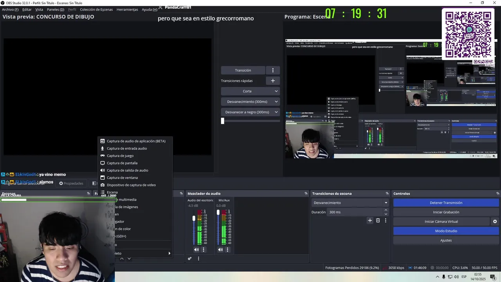Undock the Transiciones de escena panel
The height and width of the screenshot is (282, 501).
tap(387, 193)
